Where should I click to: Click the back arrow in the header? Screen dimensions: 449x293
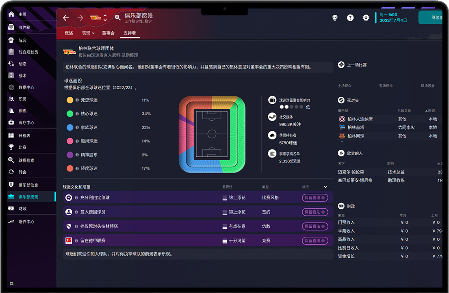pos(66,18)
